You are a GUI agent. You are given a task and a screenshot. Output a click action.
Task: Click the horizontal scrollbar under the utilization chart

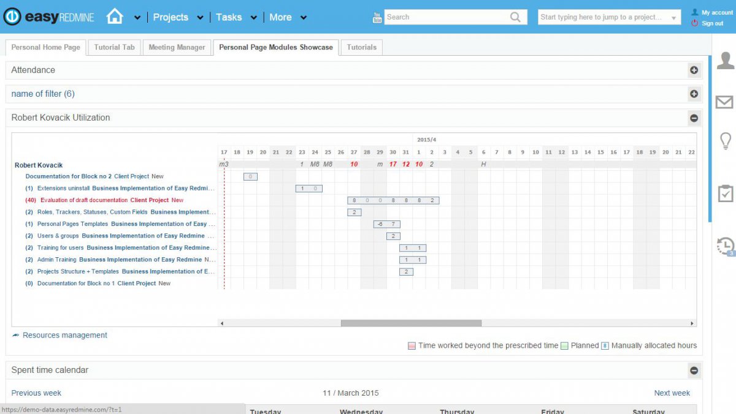(411, 322)
